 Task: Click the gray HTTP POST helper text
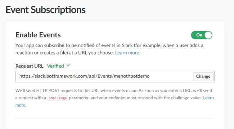[x=114, y=98]
